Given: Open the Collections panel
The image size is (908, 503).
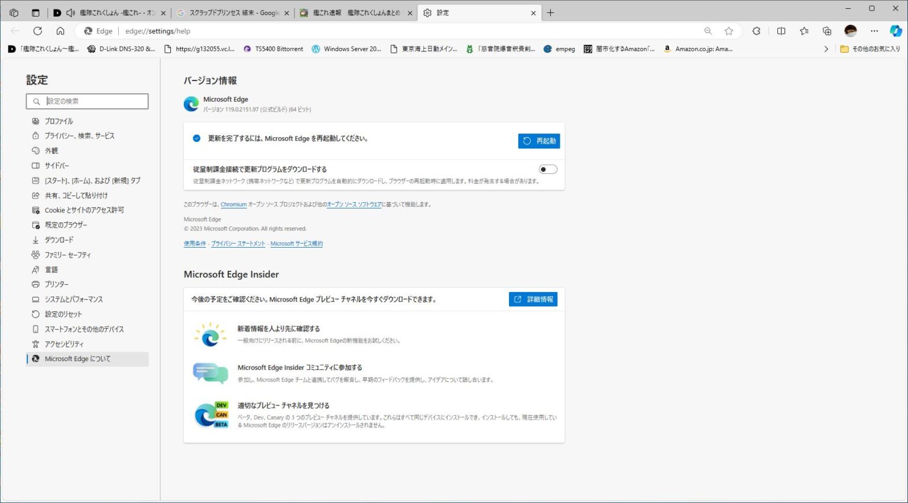Looking at the screenshot, I should point(826,31).
